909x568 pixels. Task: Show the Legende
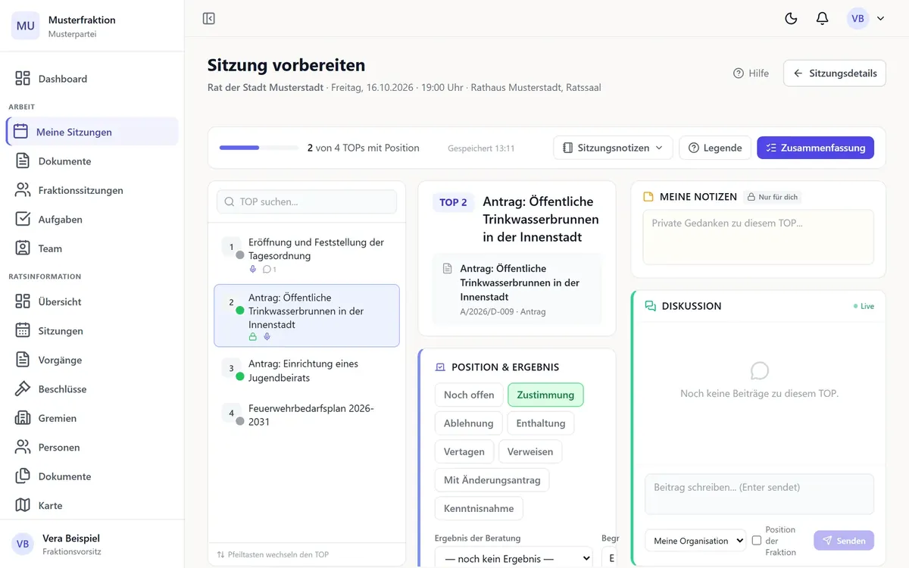pyautogui.click(x=715, y=148)
